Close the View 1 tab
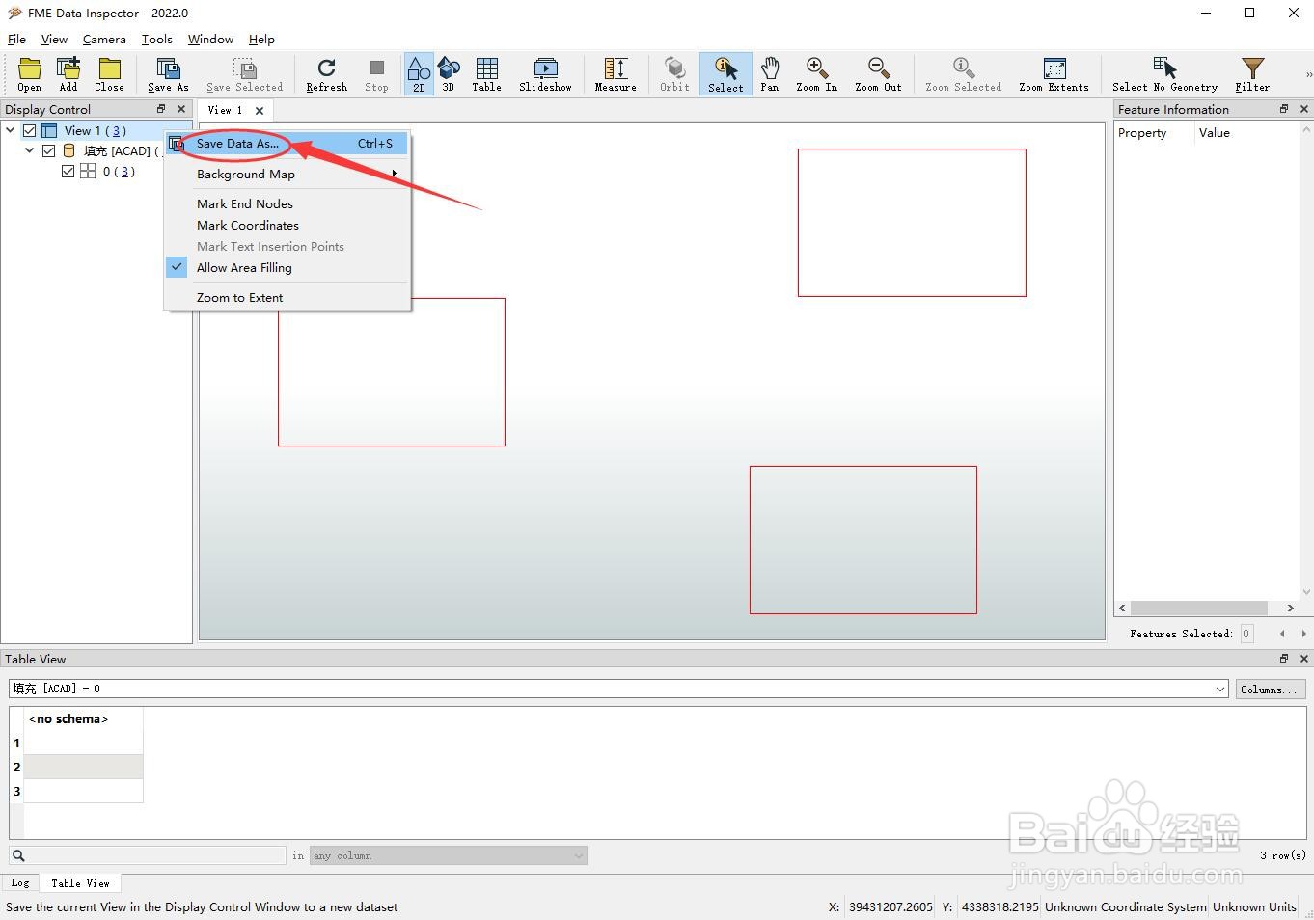This screenshot has width=1314, height=920. [260, 110]
